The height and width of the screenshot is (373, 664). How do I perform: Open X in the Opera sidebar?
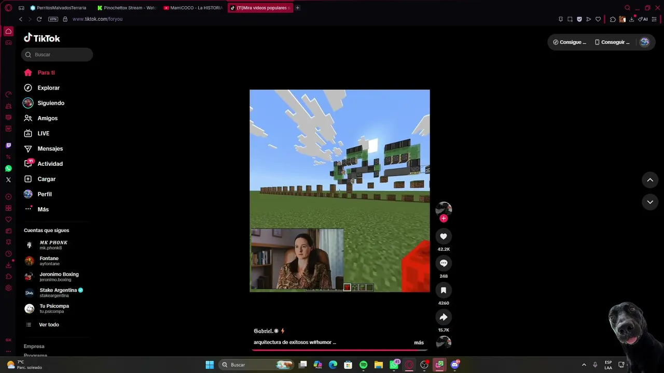pos(8,180)
